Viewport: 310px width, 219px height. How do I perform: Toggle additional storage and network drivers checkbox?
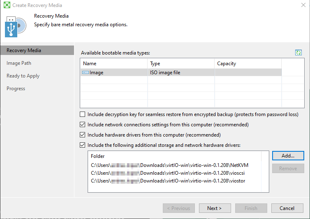point(83,145)
